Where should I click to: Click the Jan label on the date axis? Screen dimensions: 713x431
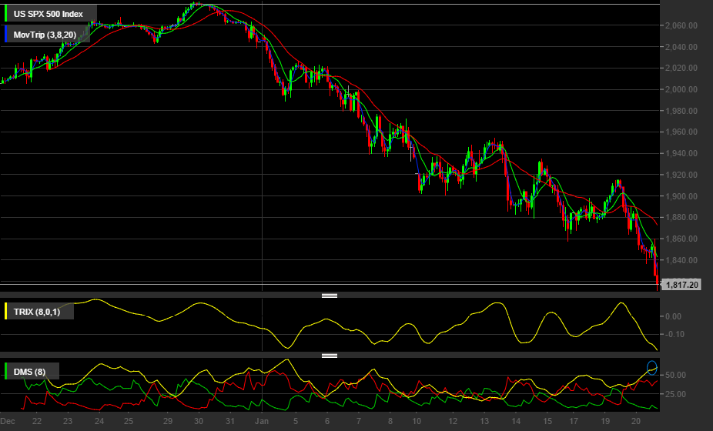tap(262, 421)
